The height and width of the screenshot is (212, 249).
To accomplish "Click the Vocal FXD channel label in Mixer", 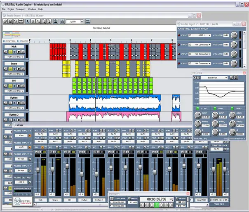I will [x=201, y=200].
